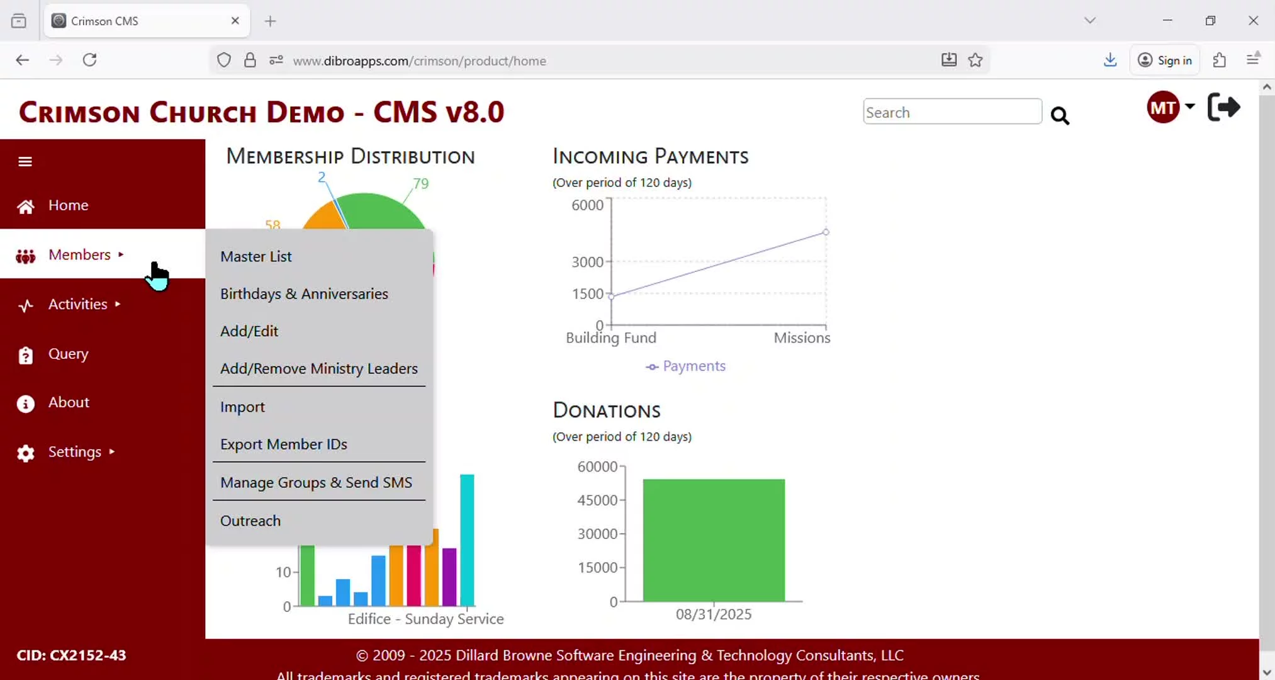Click the Activities pulse icon
The width and height of the screenshot is (1275, 680).
pyautogui.click(x=25, y=306)
